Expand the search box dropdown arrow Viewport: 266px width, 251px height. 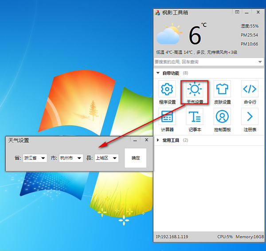(260, 62)
